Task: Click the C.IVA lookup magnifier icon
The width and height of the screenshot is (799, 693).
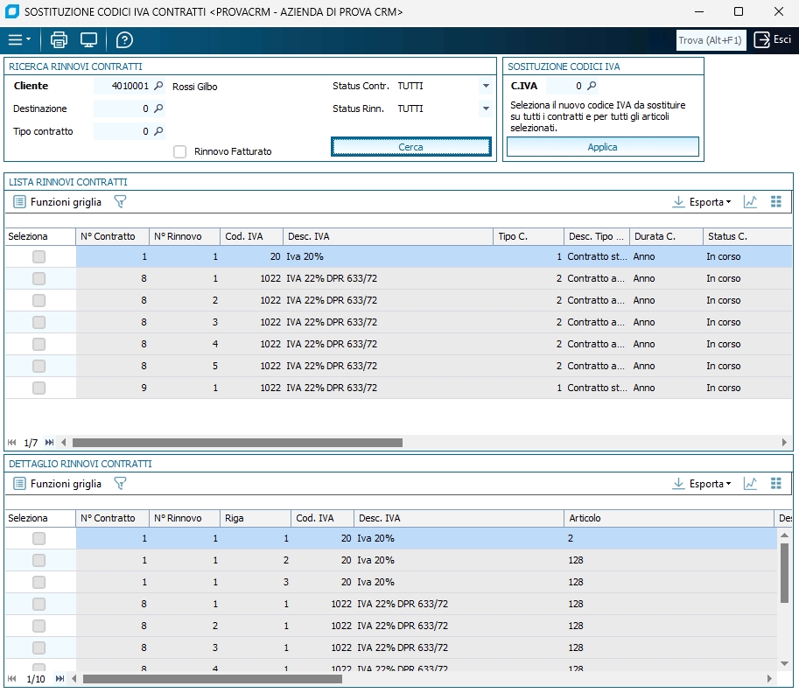Action: point(592,87)
